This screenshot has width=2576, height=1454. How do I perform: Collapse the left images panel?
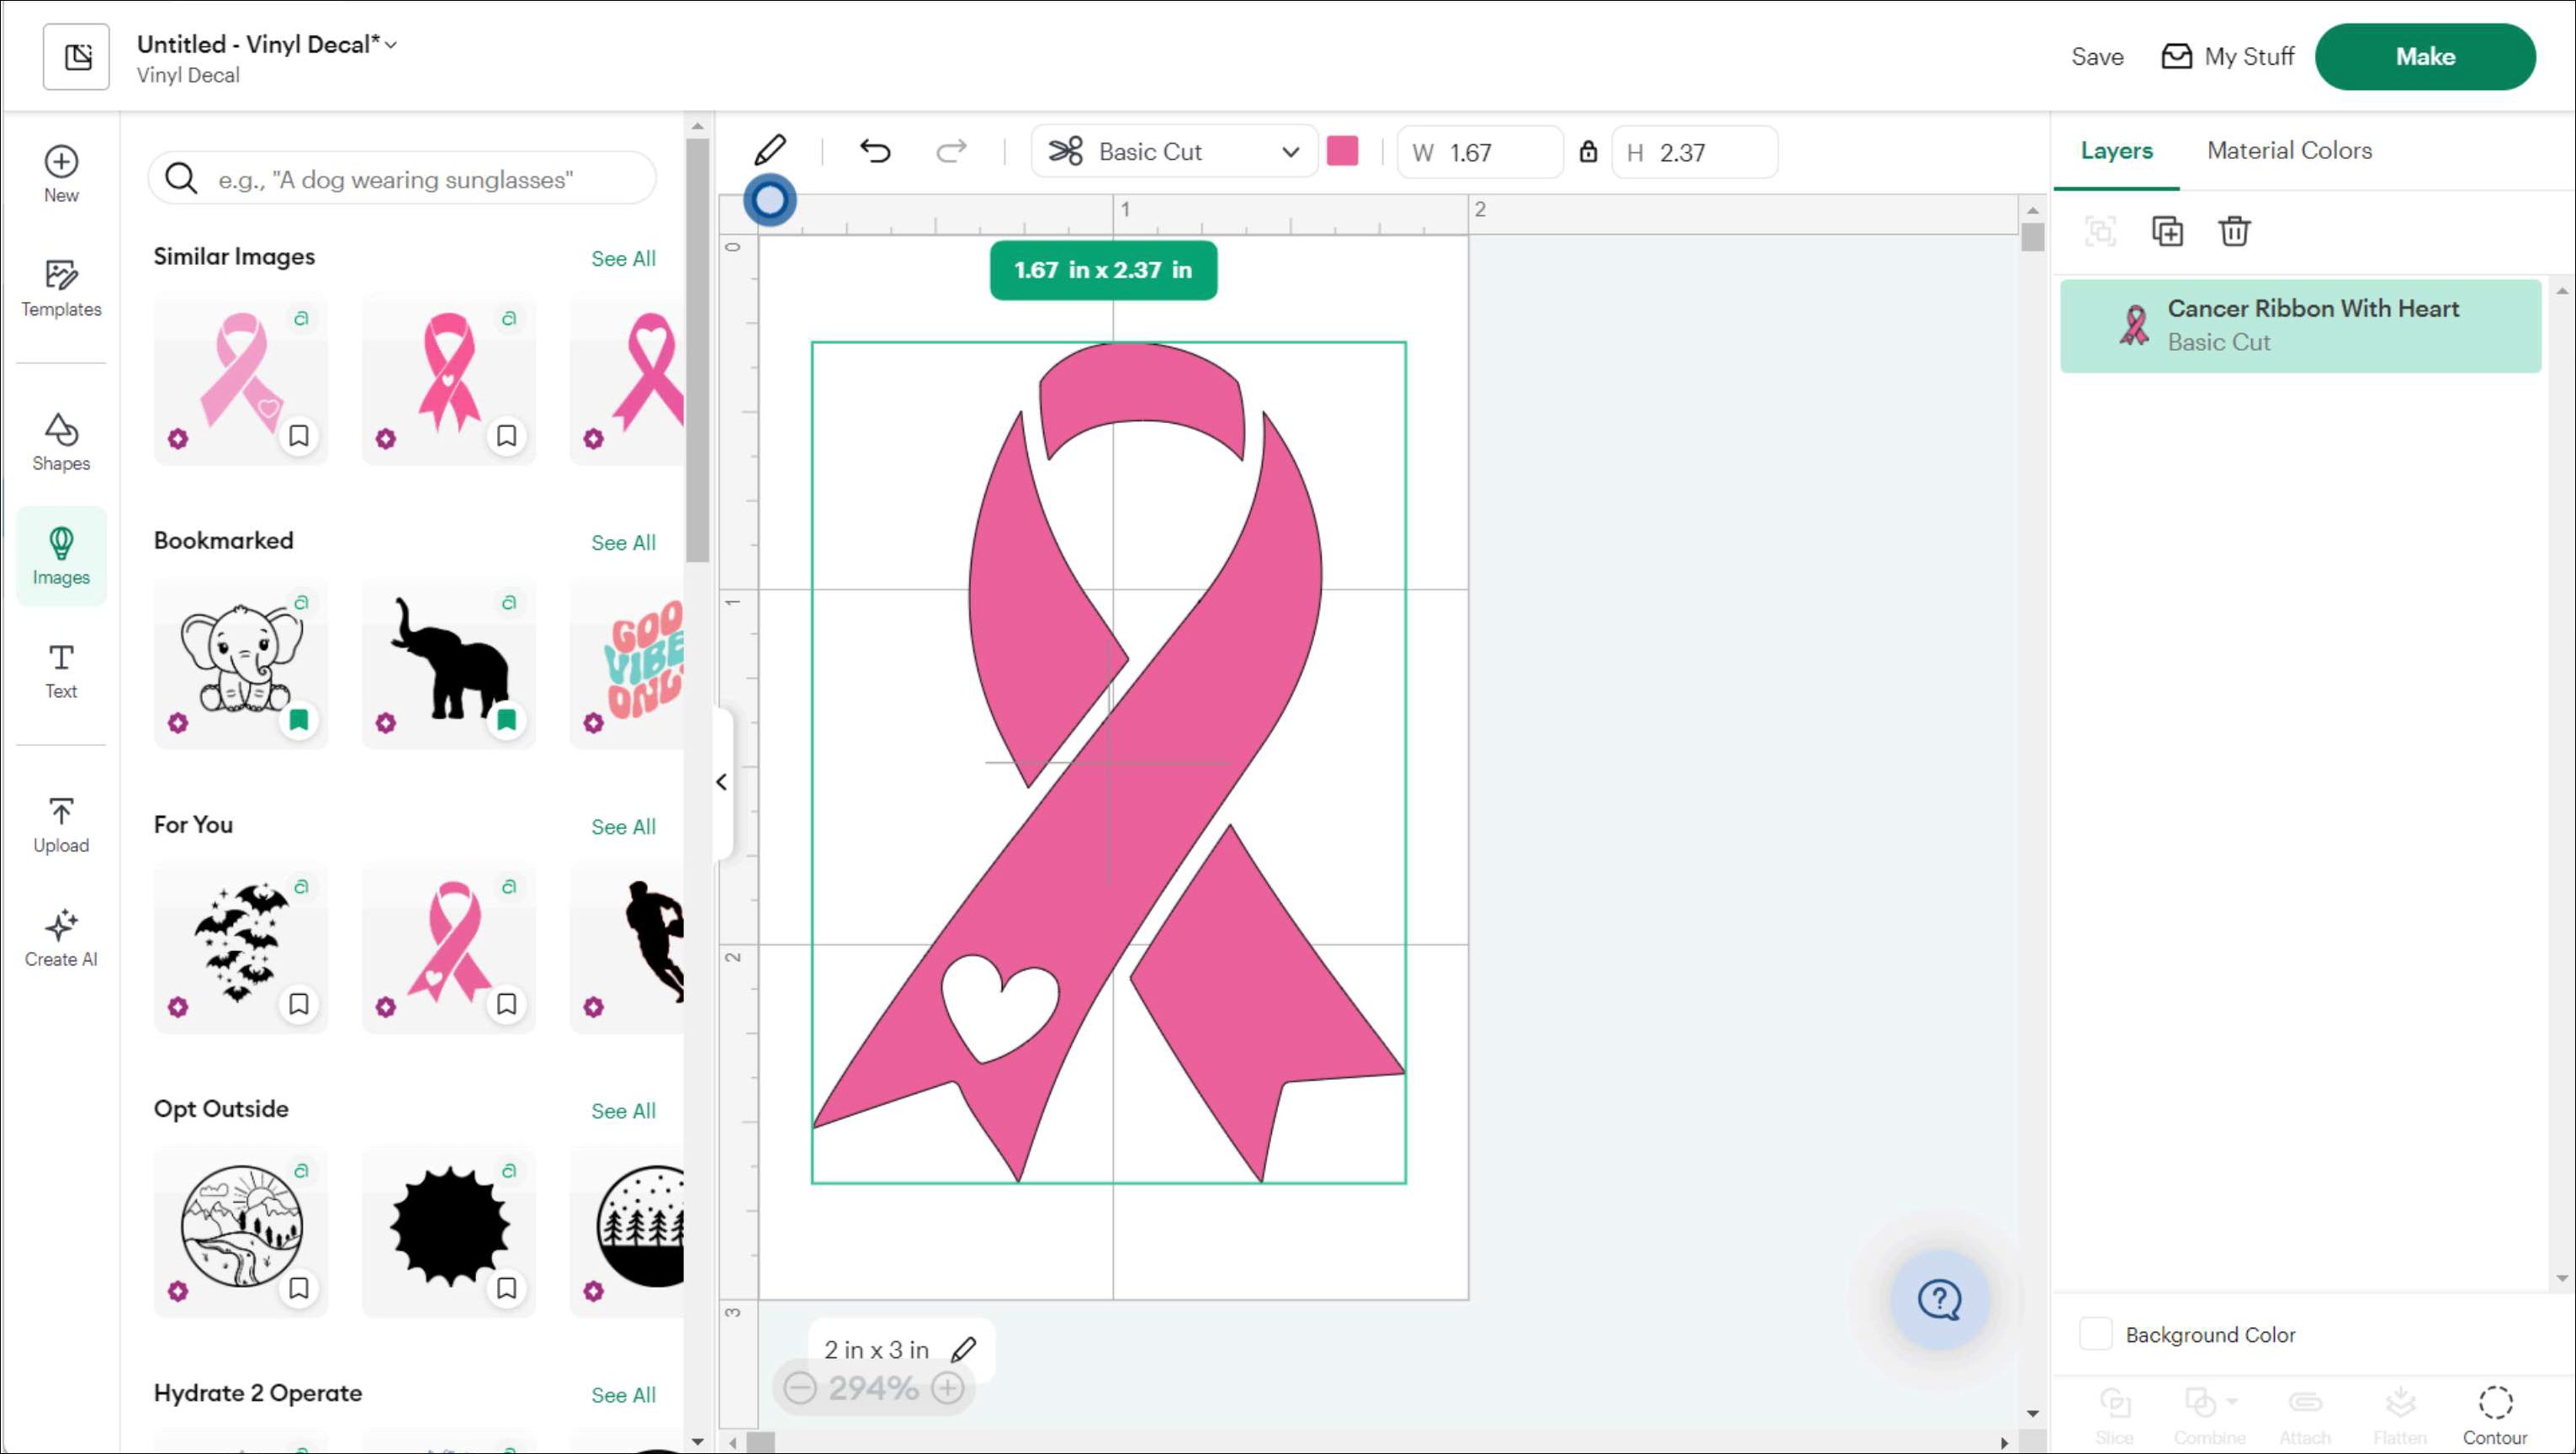722,781
